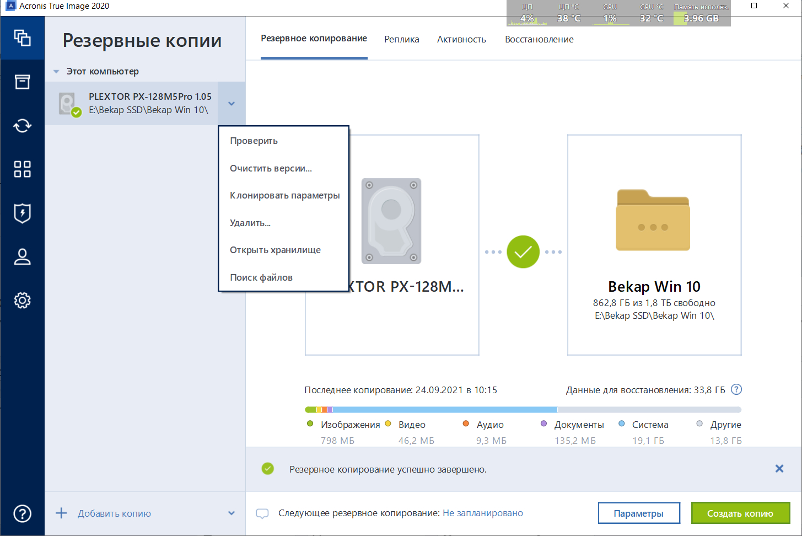The height and width of the screenshot is (536, 802).
Task: Click the '135,2 МБ' documents size value
Action: [x=575, y=441]
